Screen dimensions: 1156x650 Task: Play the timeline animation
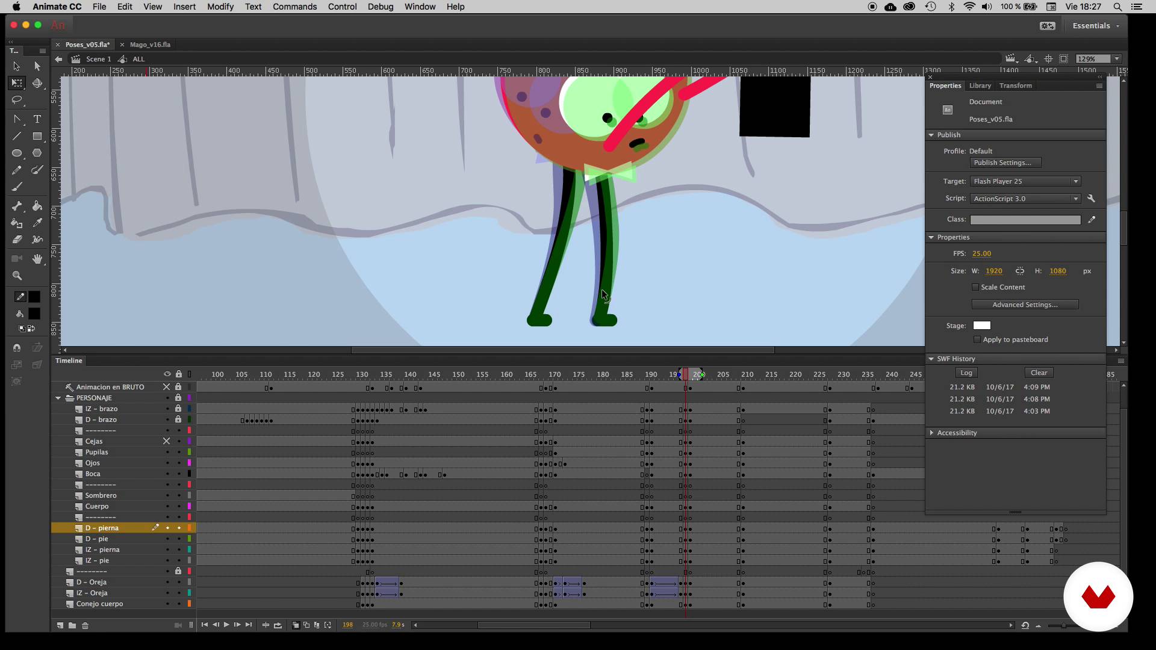(226, 625)
